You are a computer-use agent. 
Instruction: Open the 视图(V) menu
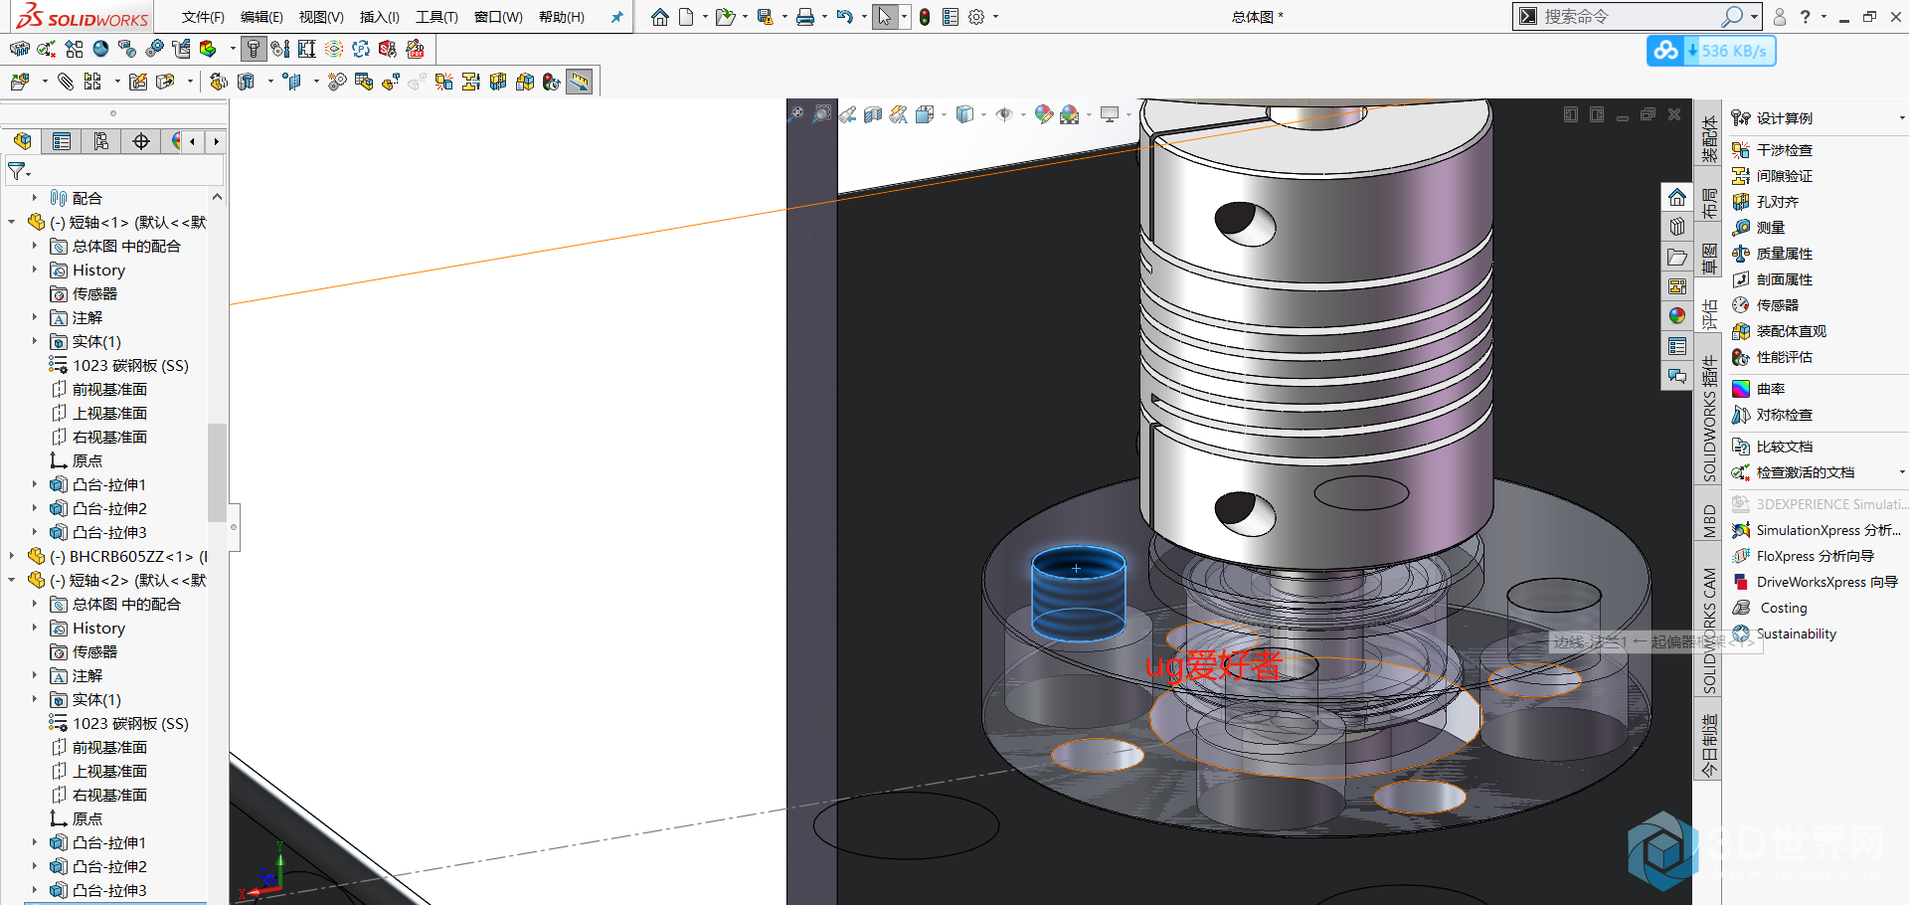[x=321, y=17]
